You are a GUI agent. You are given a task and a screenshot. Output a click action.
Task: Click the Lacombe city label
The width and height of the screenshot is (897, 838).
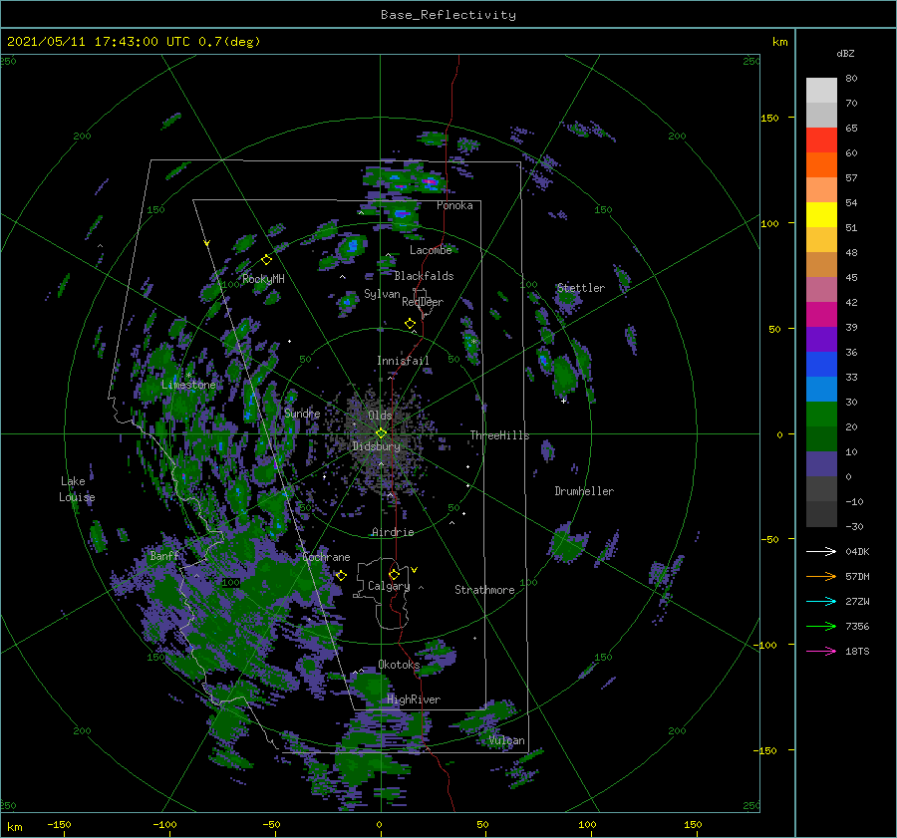tap(431, 250)
